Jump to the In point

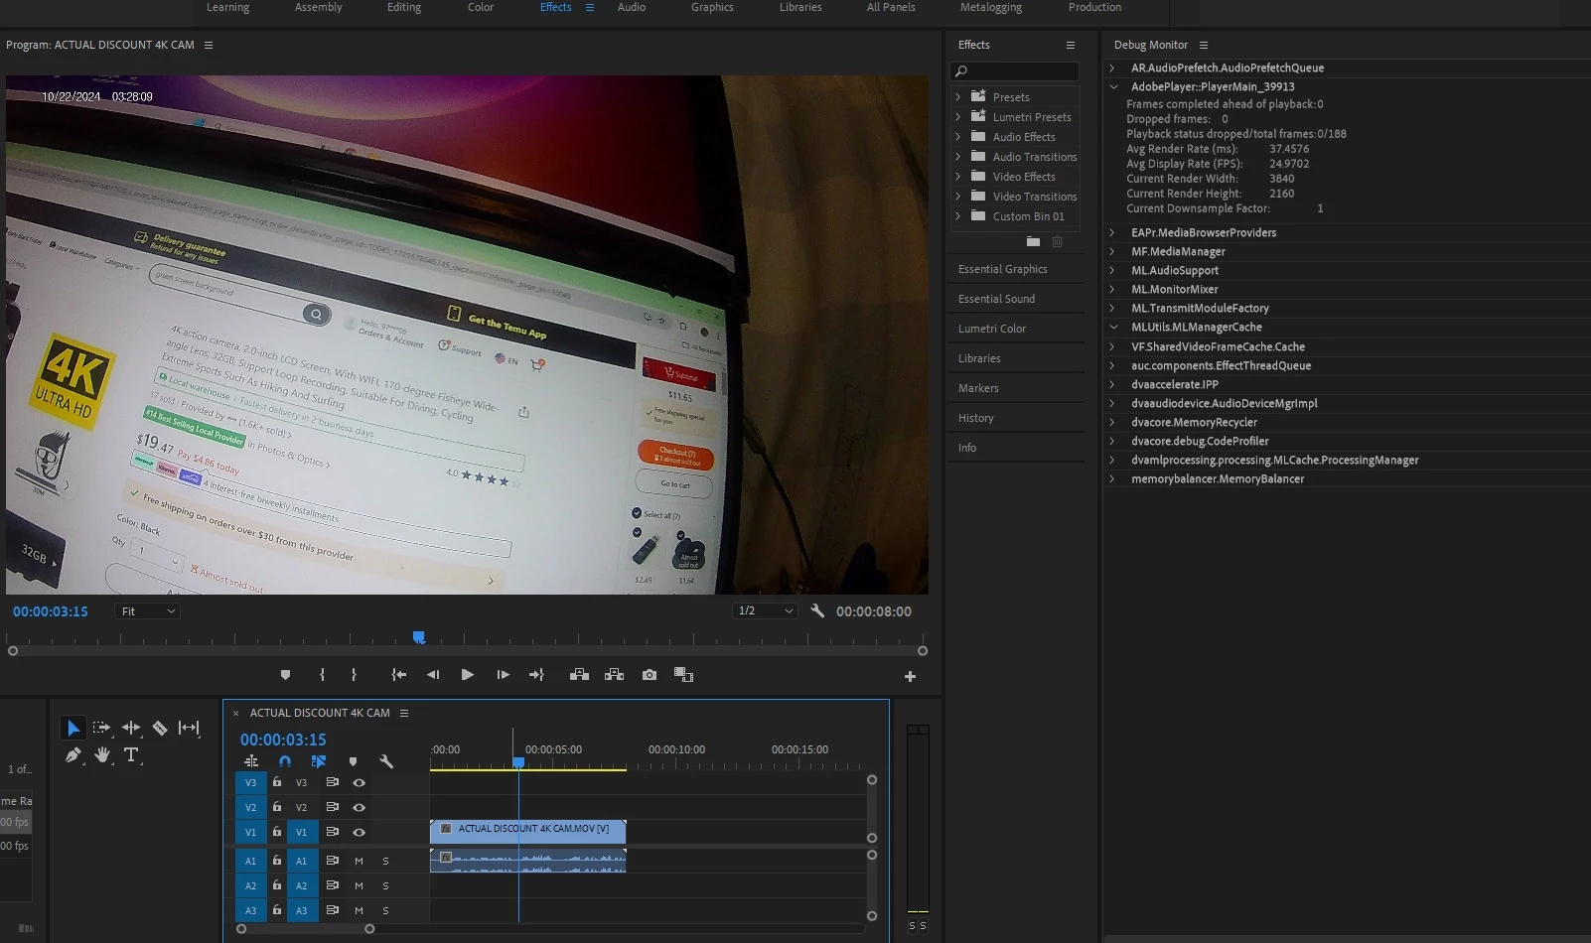click(x=399, y=675)
